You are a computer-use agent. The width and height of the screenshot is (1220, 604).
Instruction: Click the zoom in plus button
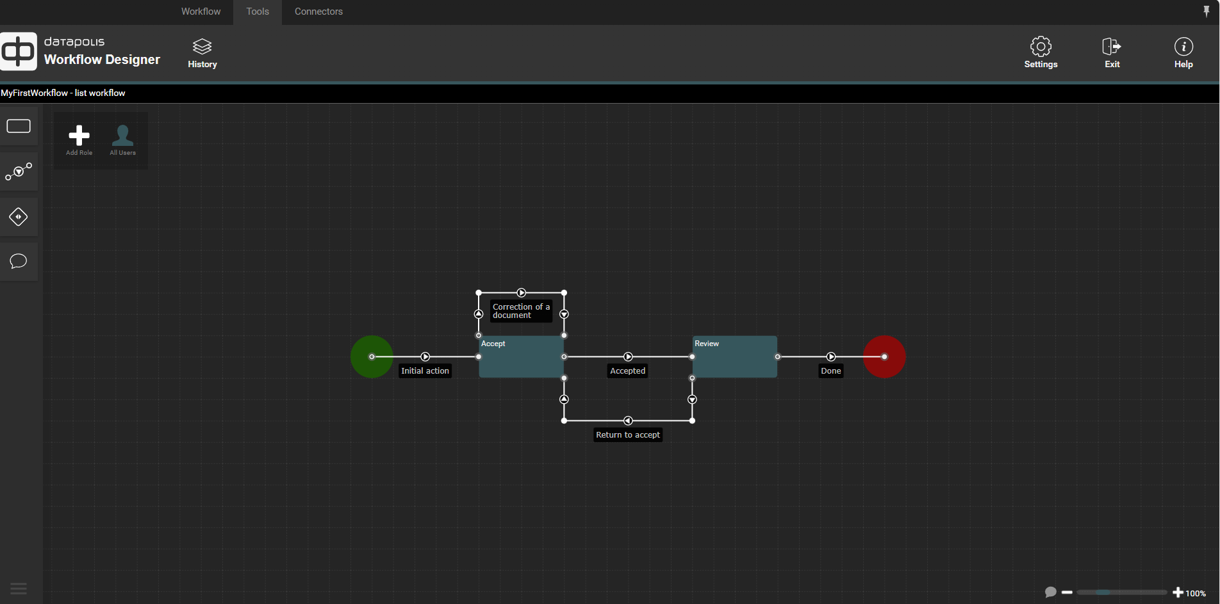pos(1178,592)
